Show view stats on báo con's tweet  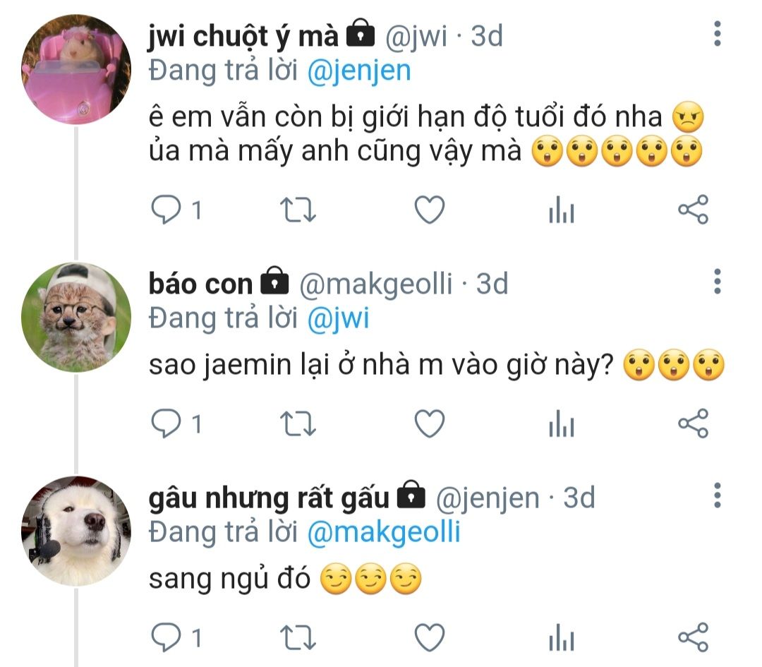click(562, 423)
